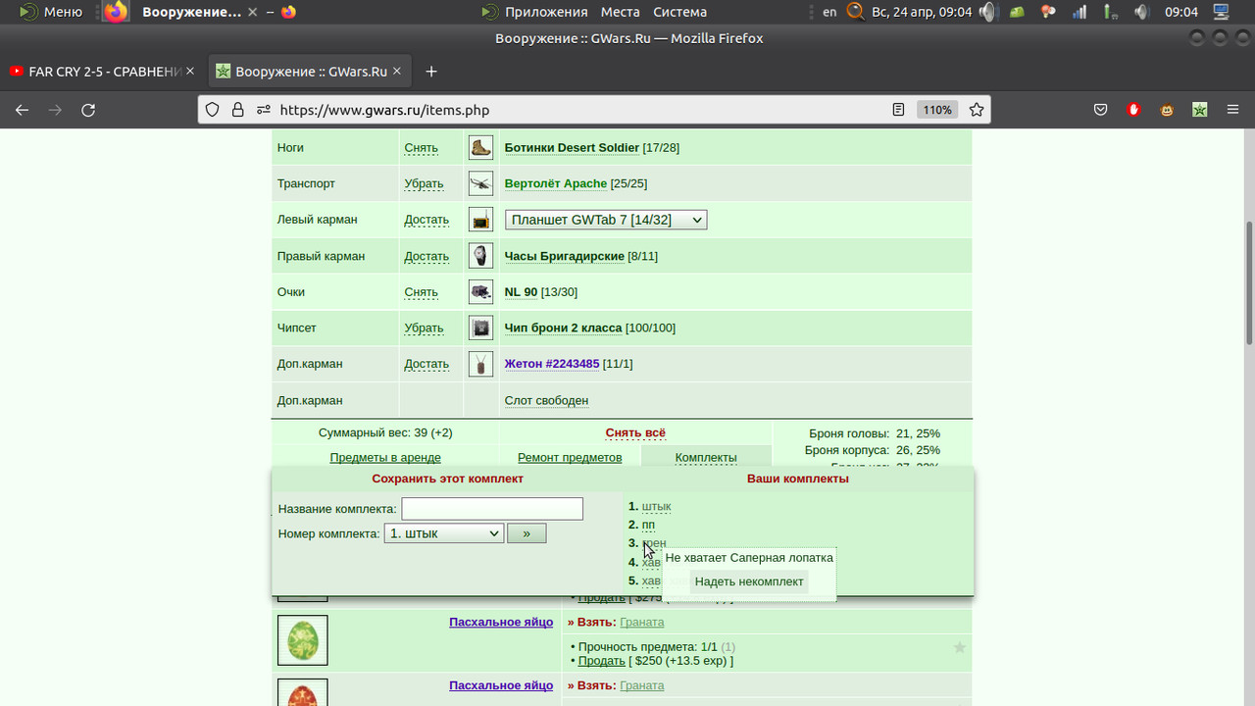Bookmark page with the star icon
Viewport: 1255px width, 706px height.
point(976,110)
